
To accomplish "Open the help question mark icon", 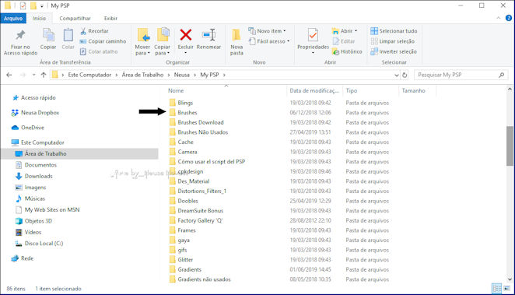I will [x=509, y=18].
